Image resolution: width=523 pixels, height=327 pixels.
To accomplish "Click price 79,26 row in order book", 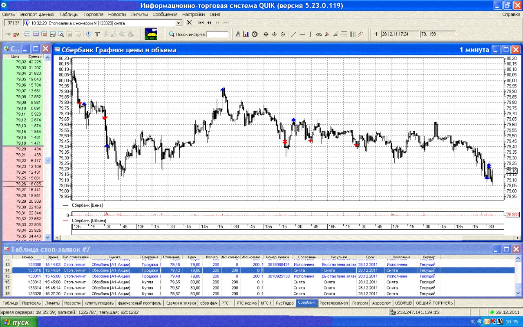I will (23, 184).
